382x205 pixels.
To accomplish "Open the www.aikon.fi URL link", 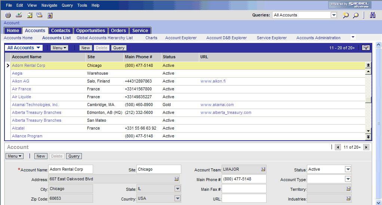I will pos(213,81).
